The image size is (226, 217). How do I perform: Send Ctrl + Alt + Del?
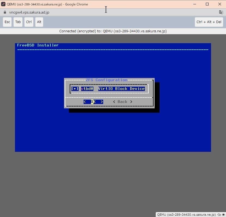[209, 22]
